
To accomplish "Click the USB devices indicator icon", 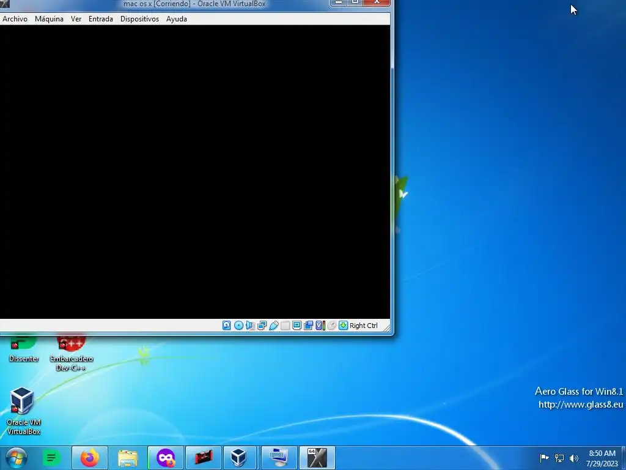I will pyautogui.click(x=273, y=326).
